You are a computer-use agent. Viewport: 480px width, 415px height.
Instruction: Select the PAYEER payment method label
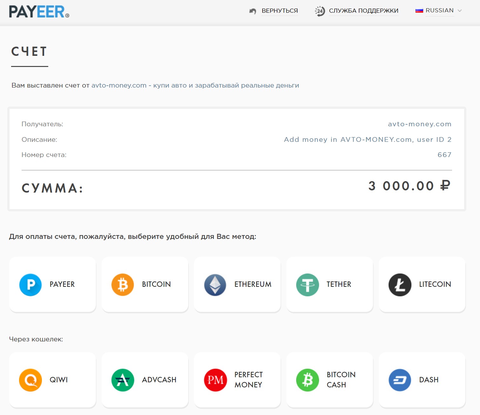(x=62, y=284)
